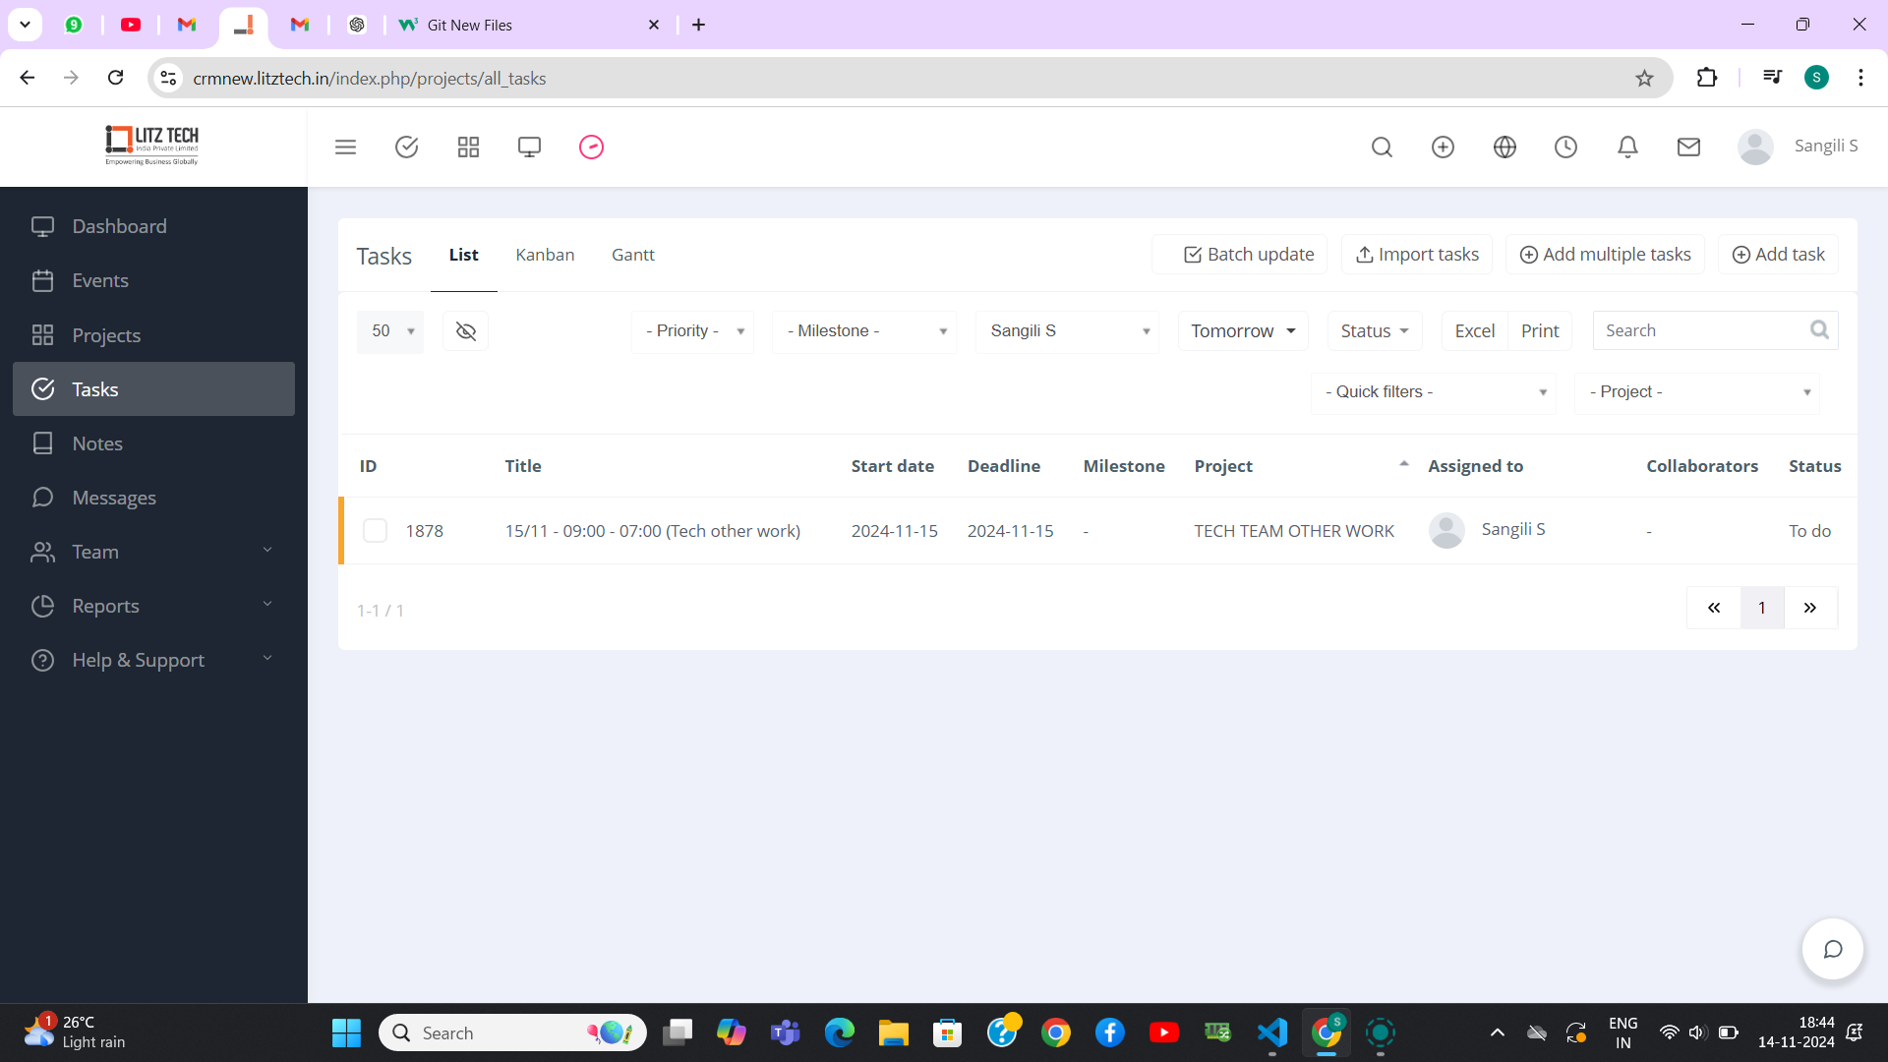Expand the Team sidebar section
The image size is (1888, 1062).
point(153,552)
